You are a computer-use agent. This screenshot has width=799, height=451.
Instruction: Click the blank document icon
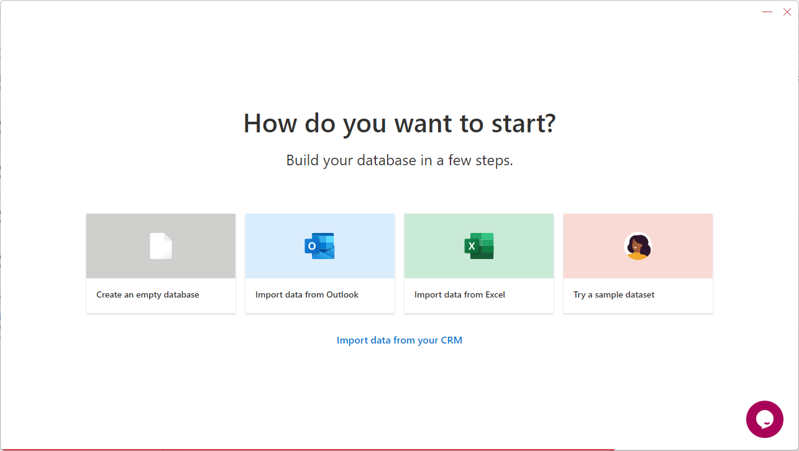161,246
